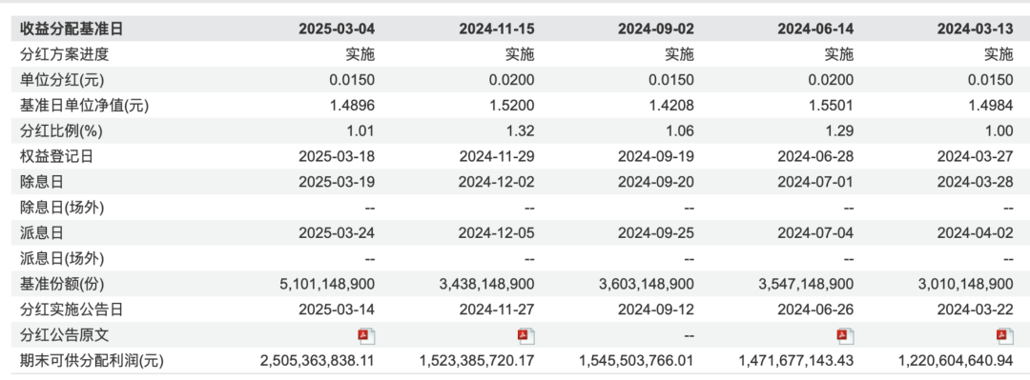This screenshot has width=1030, height=380.
Task: Select the 分红公告原文 row label
Action: coord(65,335)
